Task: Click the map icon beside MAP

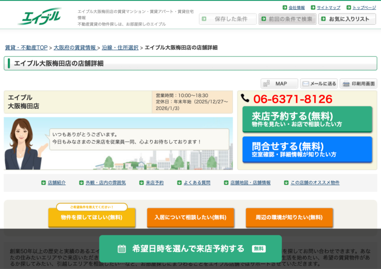Action: click(x=267, y=83)
